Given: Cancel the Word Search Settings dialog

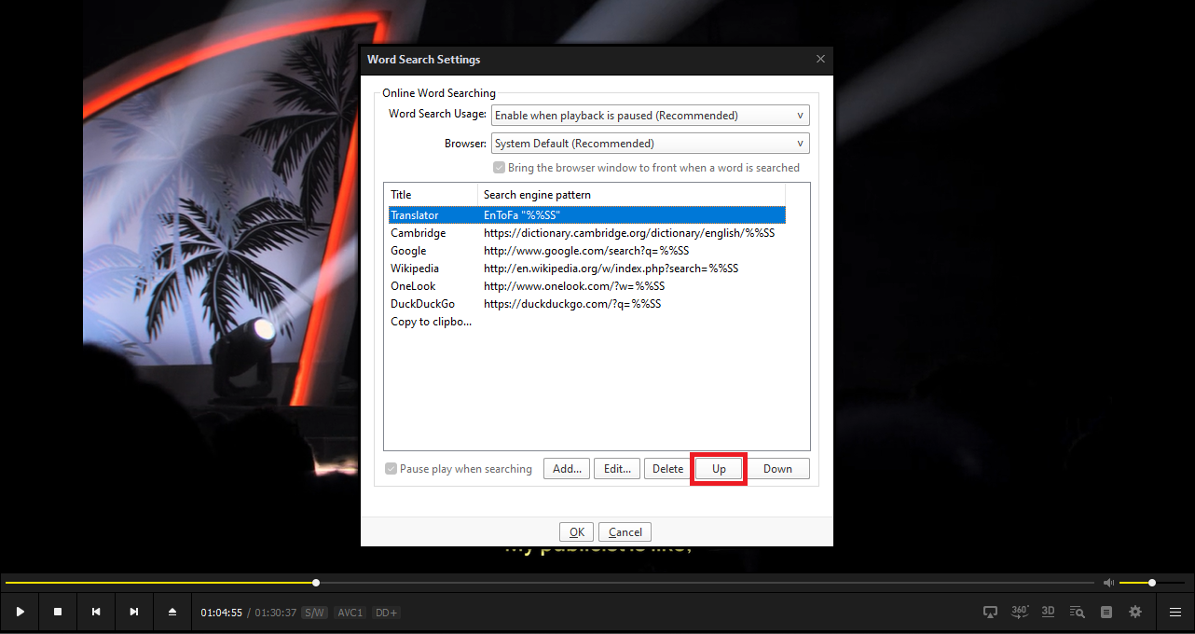Looking at the screenshot, I should [625, 532].
